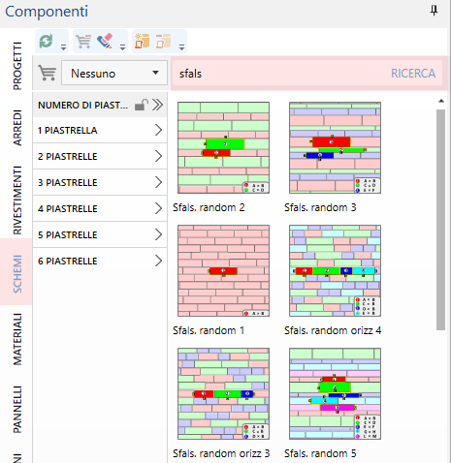Click the eraser clear icon
Image resolution: width=451 pixels, height=463 pixels.
click(x=105, y=41)
